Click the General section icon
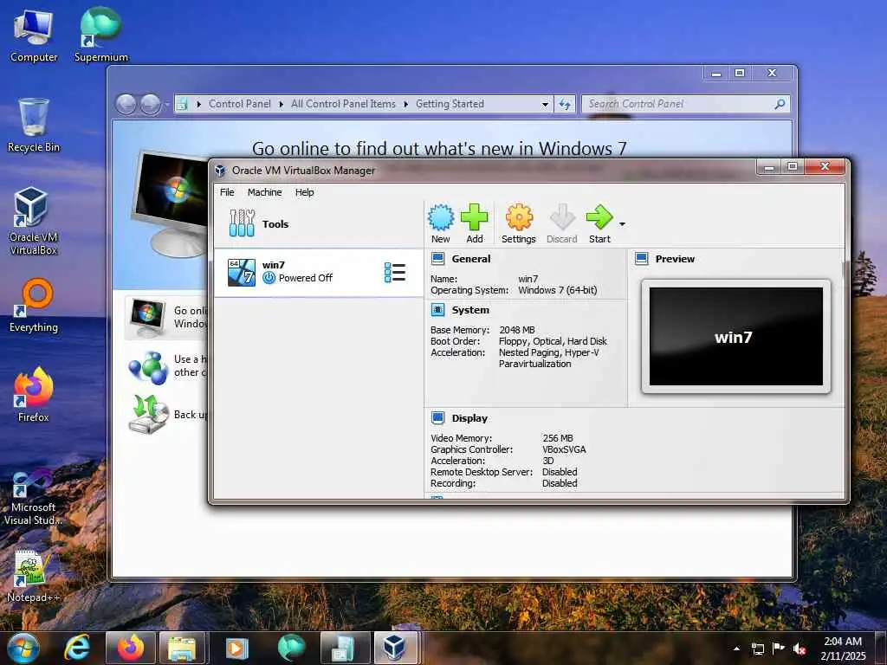The height and width of the screenshot is (665, 887). [x=437, y=259]
